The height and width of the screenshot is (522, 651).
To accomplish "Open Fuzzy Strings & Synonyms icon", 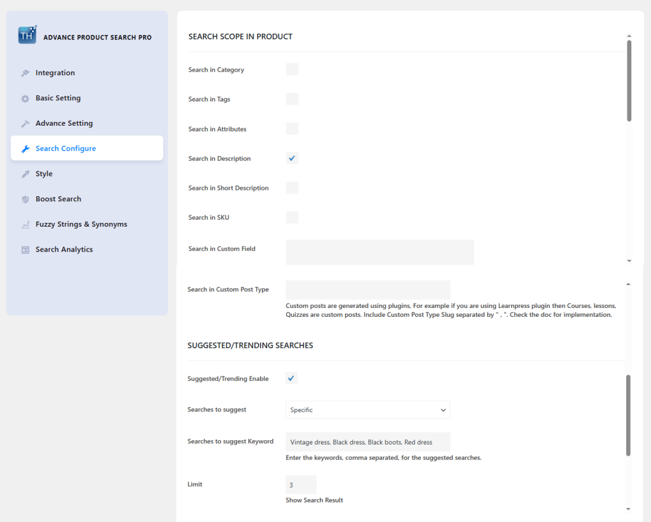I will point(25,224).
